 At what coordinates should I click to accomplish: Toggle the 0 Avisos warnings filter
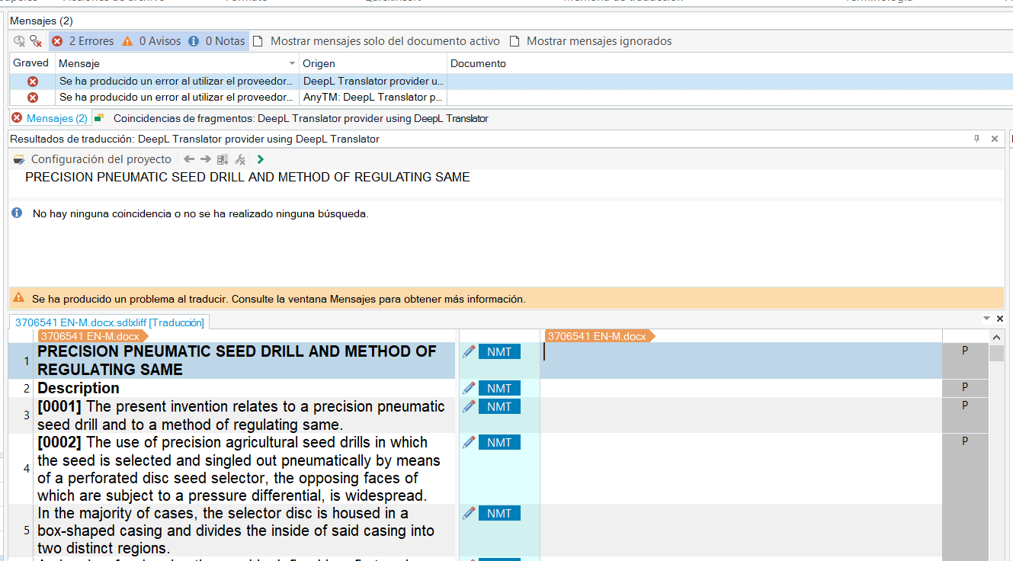click(152, 41)
